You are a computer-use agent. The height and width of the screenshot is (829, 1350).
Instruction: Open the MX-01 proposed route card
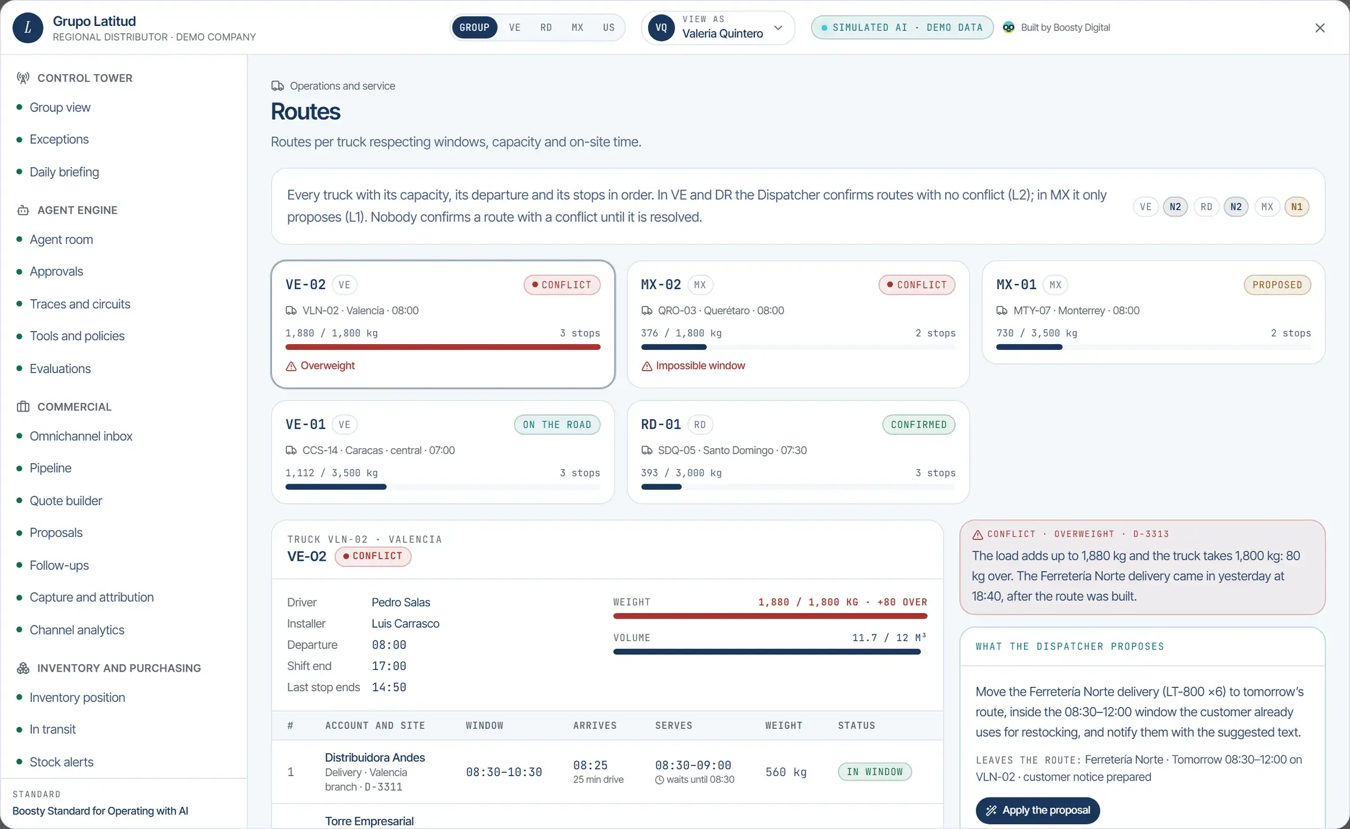pyautogui.click(x=1153, y=312)
